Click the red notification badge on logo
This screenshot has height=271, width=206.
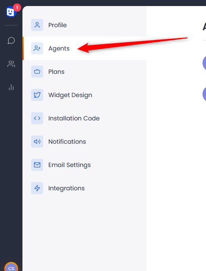(17, 8)
